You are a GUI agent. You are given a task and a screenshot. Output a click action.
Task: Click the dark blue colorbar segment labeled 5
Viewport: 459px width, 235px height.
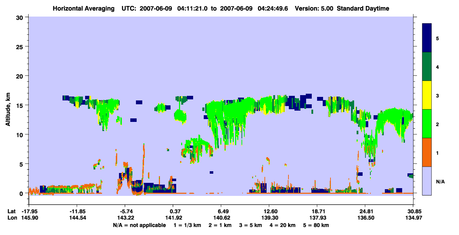pos(427,38)
